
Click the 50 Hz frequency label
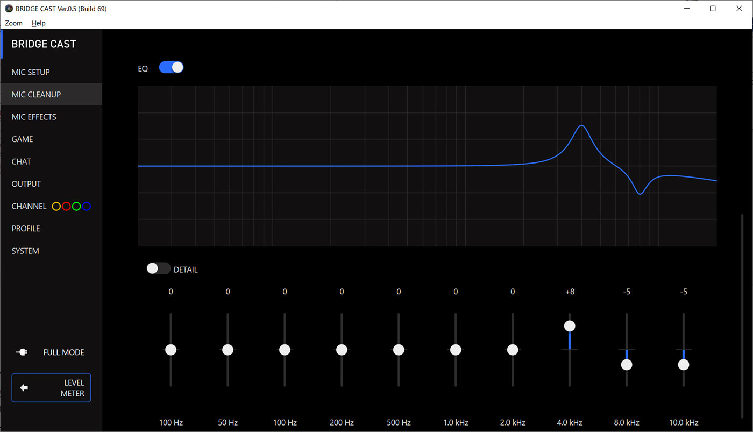(228, 422)
